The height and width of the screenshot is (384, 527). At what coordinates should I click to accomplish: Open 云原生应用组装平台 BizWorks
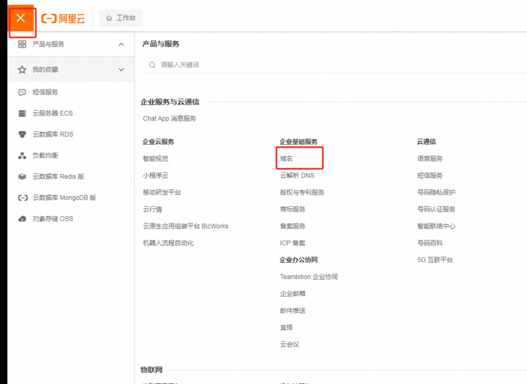[186, 226]
